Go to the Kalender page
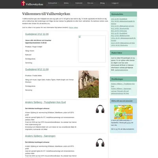 pyautogui.click(x=79, y=3)
